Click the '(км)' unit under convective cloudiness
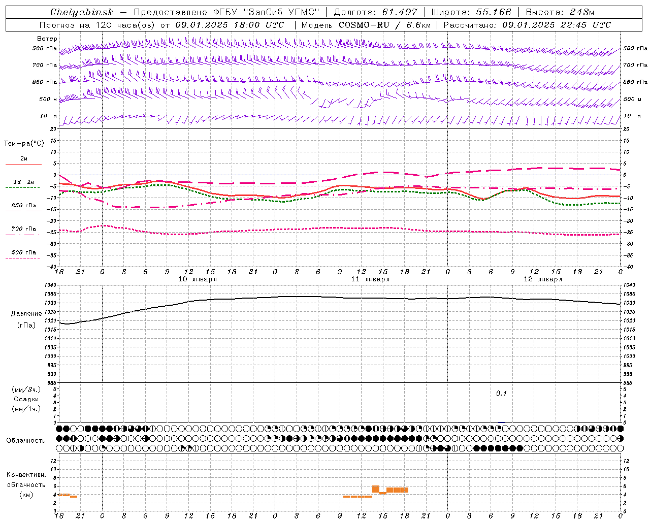 tap(26, 495)
